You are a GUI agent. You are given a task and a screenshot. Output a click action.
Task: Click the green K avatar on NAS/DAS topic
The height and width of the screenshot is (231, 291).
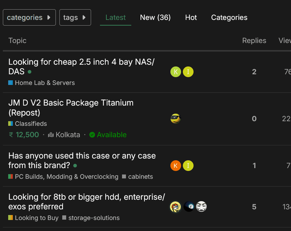click(x=175, y=72)
